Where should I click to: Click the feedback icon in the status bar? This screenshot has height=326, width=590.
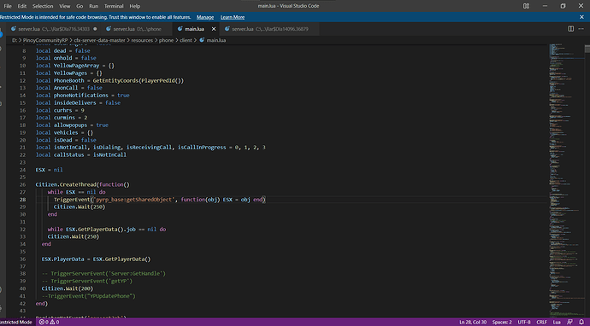pyautogui.click(x=570, y=323)
